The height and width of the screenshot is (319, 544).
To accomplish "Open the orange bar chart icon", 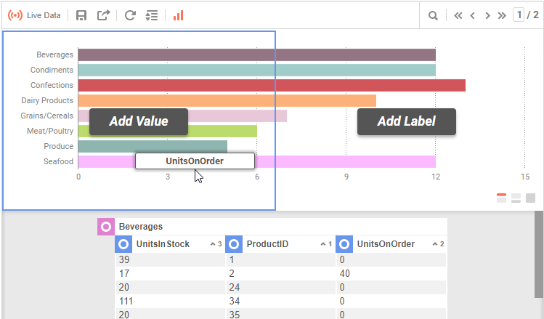I will [179, 15].
